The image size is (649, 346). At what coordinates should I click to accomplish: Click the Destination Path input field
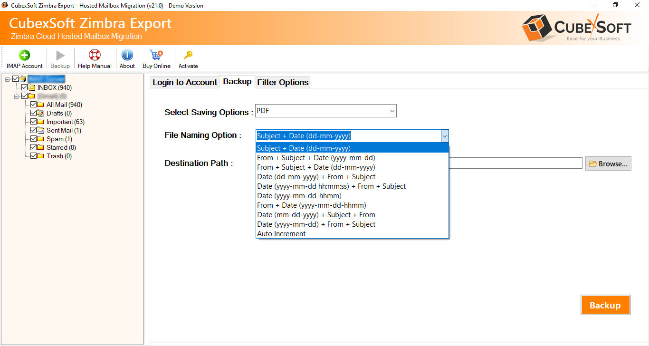[x=515, y=163]
